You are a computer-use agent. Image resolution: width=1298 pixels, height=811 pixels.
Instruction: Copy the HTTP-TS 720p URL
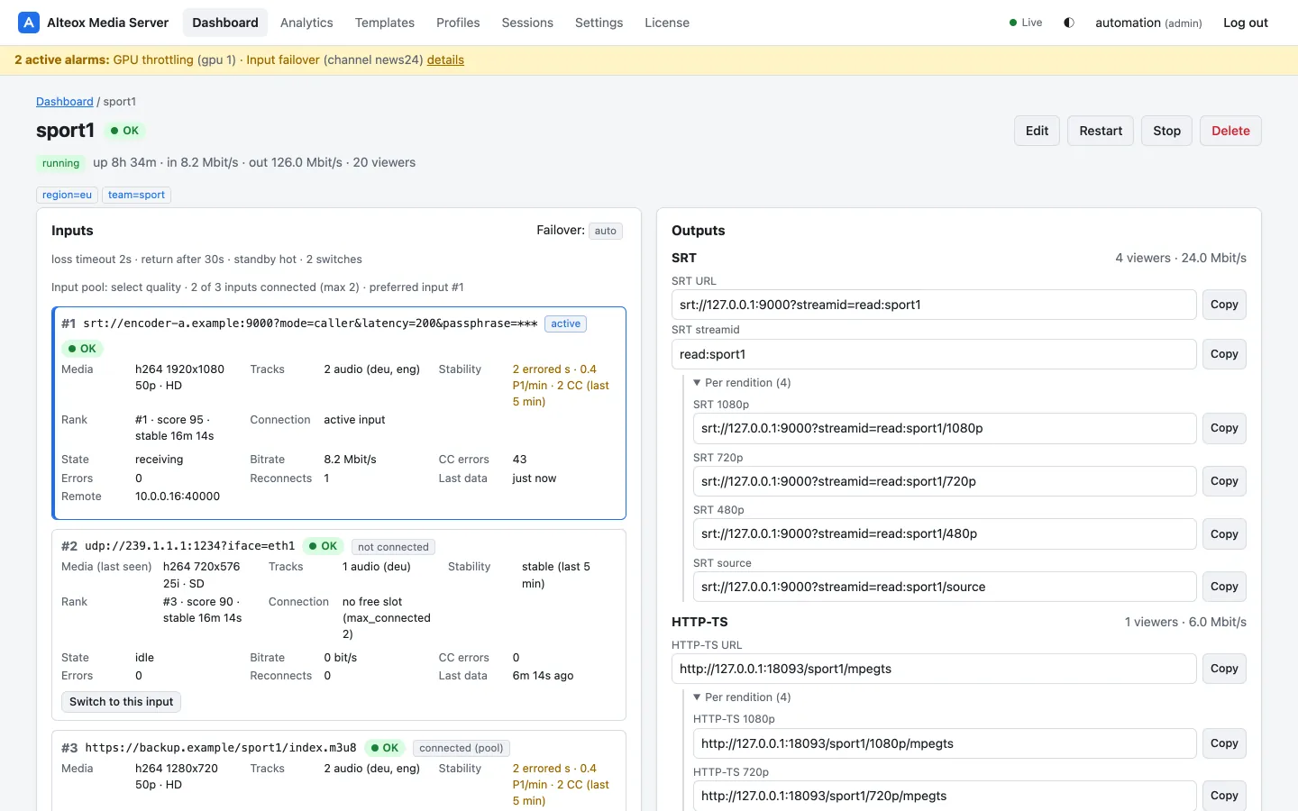click(x=1224, y=796)
